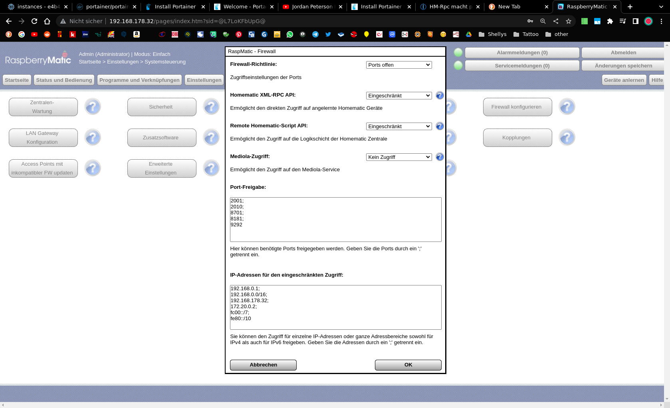Open the other bookmarks folder

(557, 34)
